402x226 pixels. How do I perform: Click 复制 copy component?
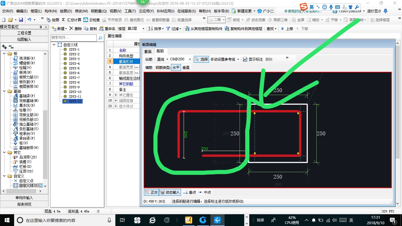coord(90,29)
